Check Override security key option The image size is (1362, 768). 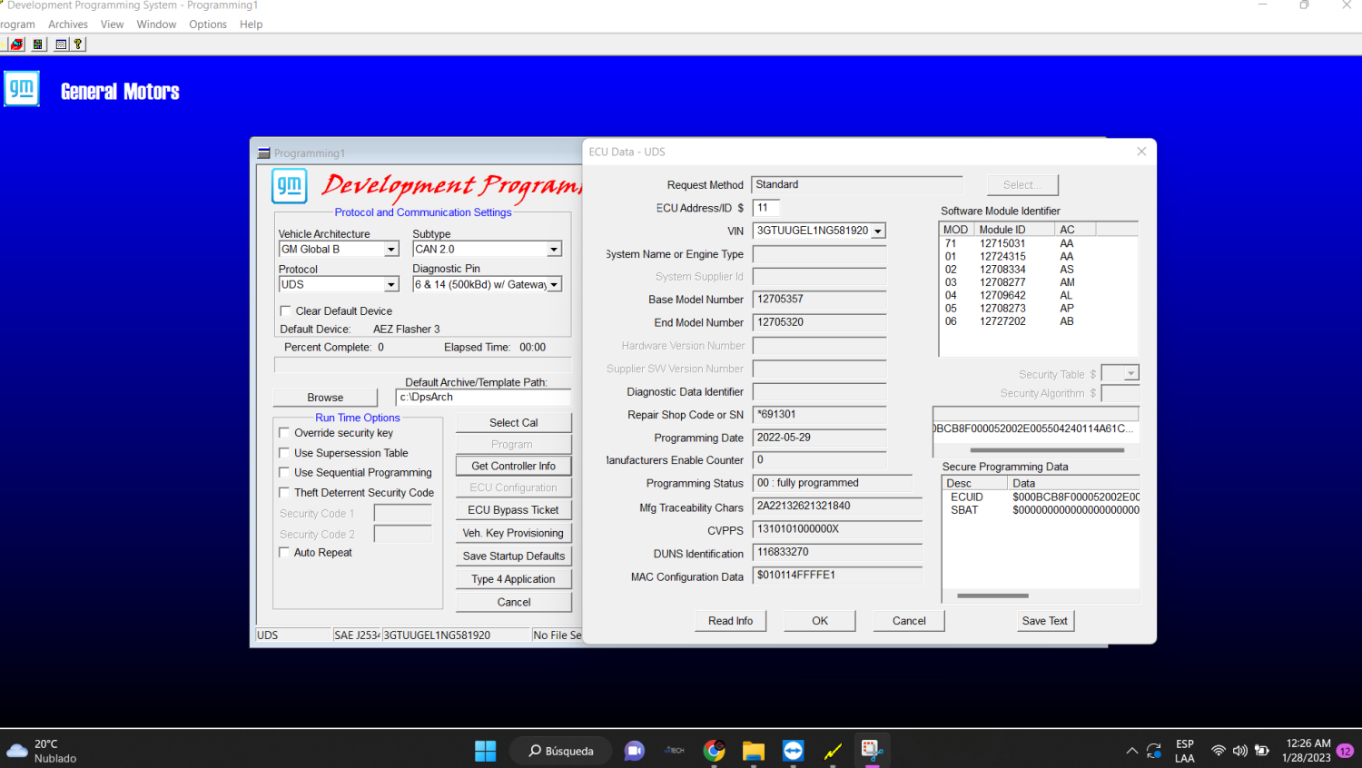pyautogui.click(x=284, y=433)
